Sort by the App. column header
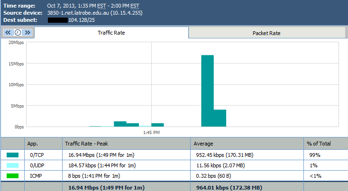This screenshot has height=191, width=348. [33, 143]
